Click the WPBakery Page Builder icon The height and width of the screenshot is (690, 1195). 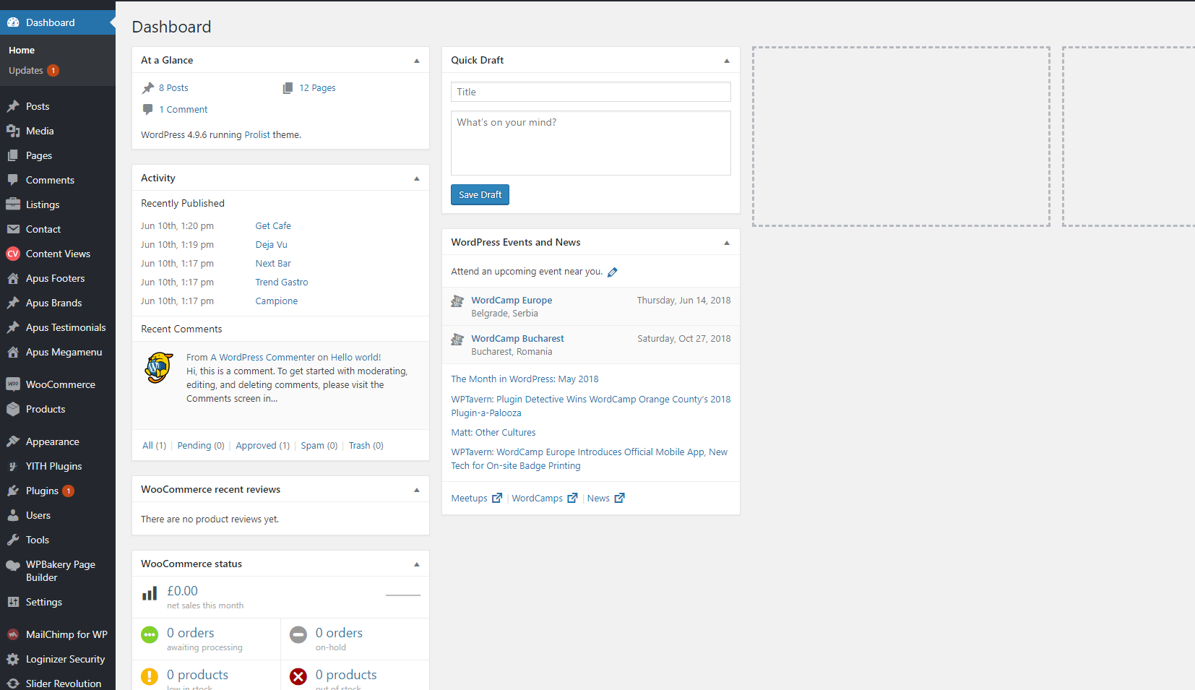click(13, 565)
